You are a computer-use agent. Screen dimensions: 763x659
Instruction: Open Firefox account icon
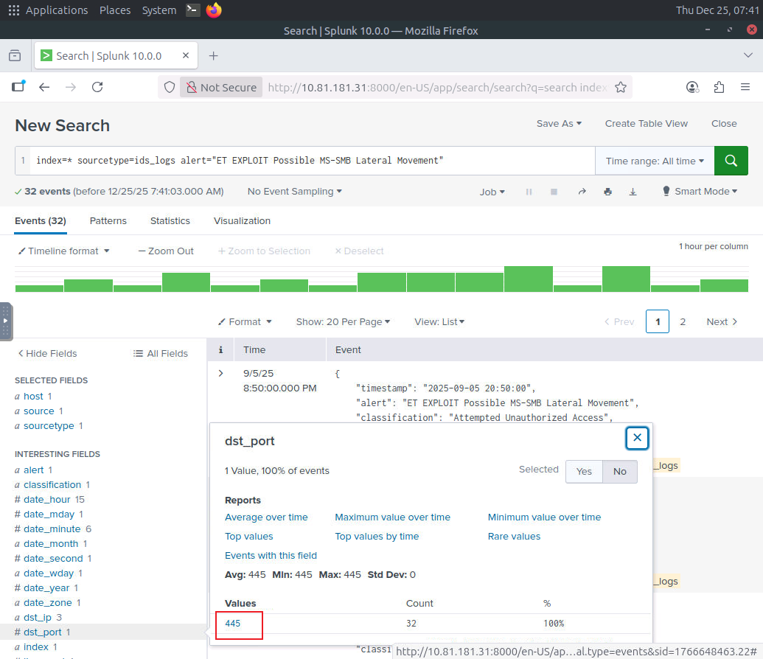pyautogui.click(x=692, y=87)
